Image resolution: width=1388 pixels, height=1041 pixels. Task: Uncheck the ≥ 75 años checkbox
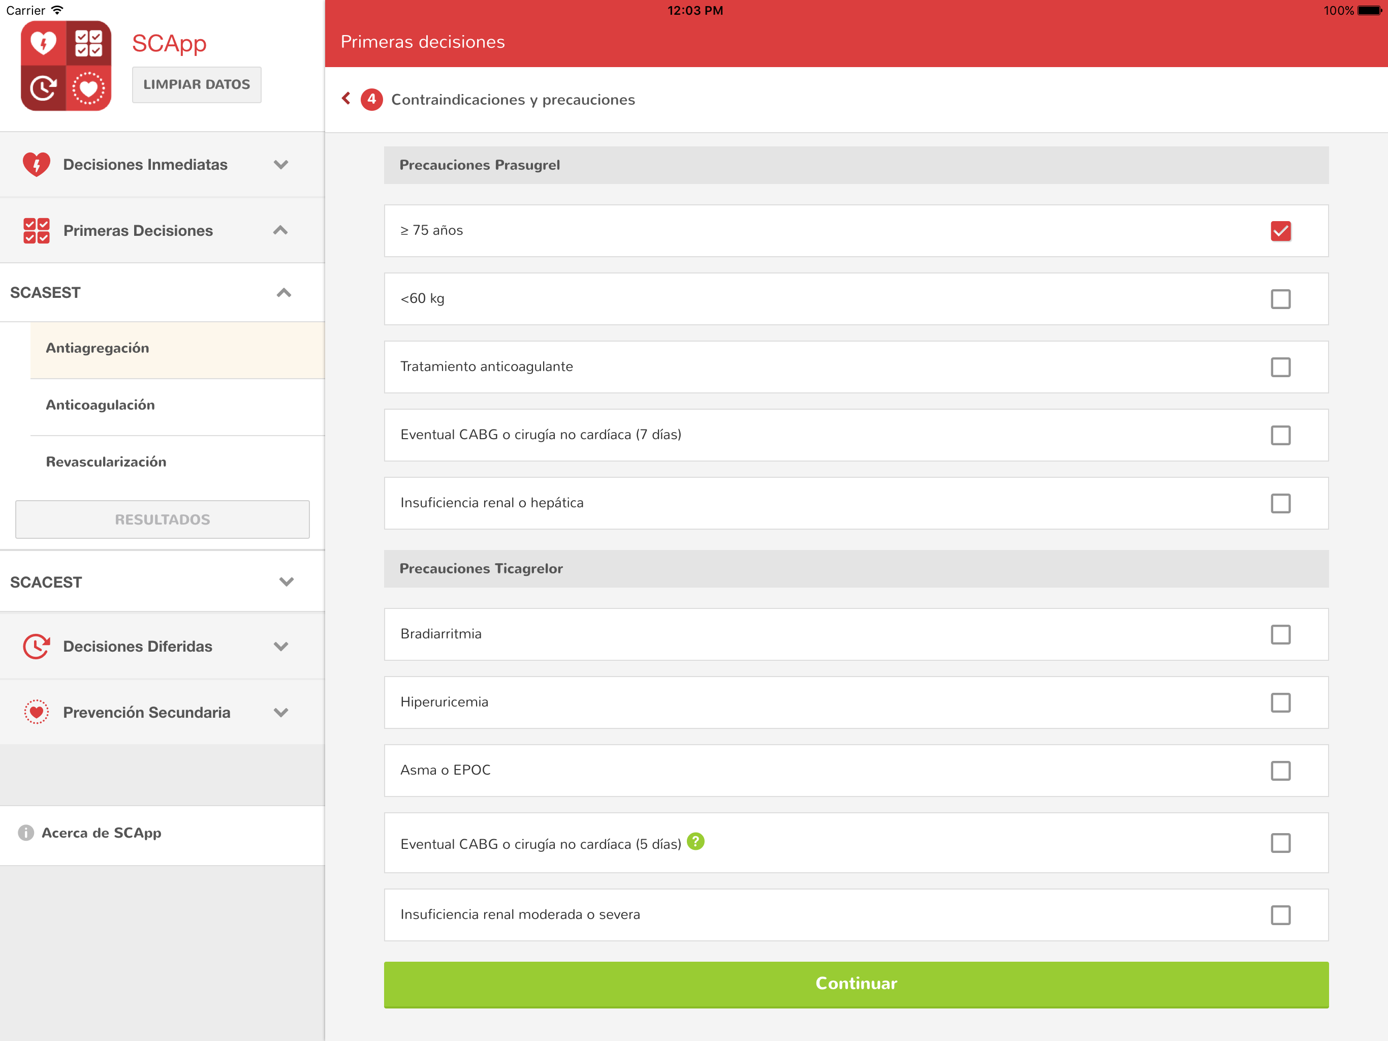pyautogui.click(x=1280, y=231)
